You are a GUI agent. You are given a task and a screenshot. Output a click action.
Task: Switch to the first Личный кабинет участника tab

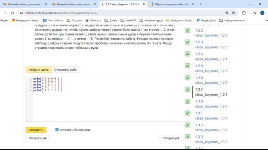click(x=25, y=4)
